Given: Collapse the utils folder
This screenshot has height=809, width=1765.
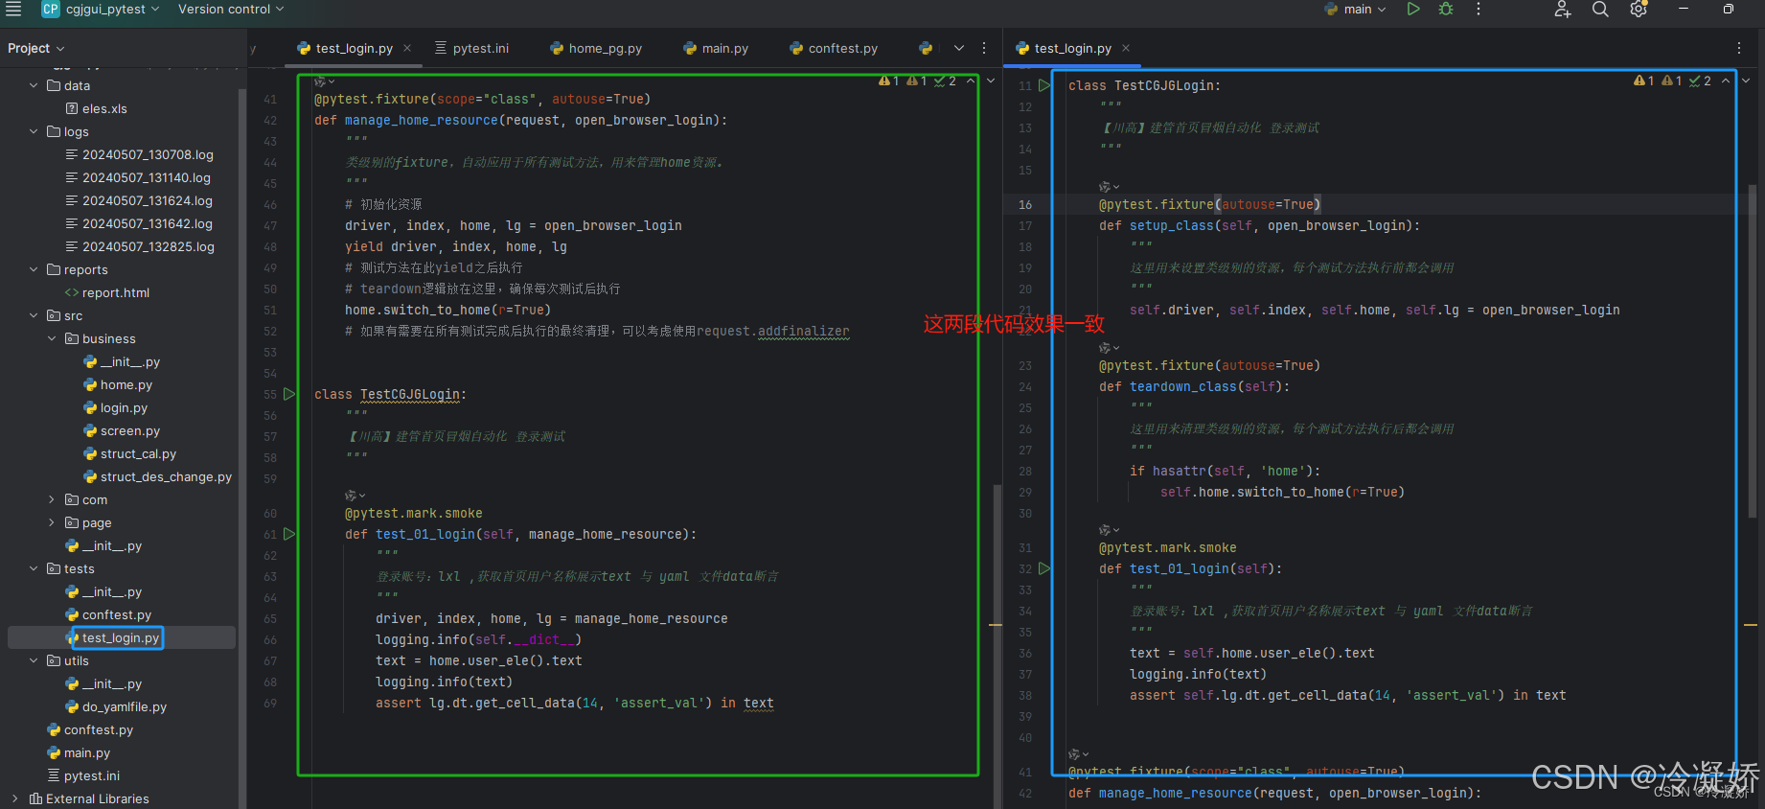Looking at the screenshot, I should [34, 660].
